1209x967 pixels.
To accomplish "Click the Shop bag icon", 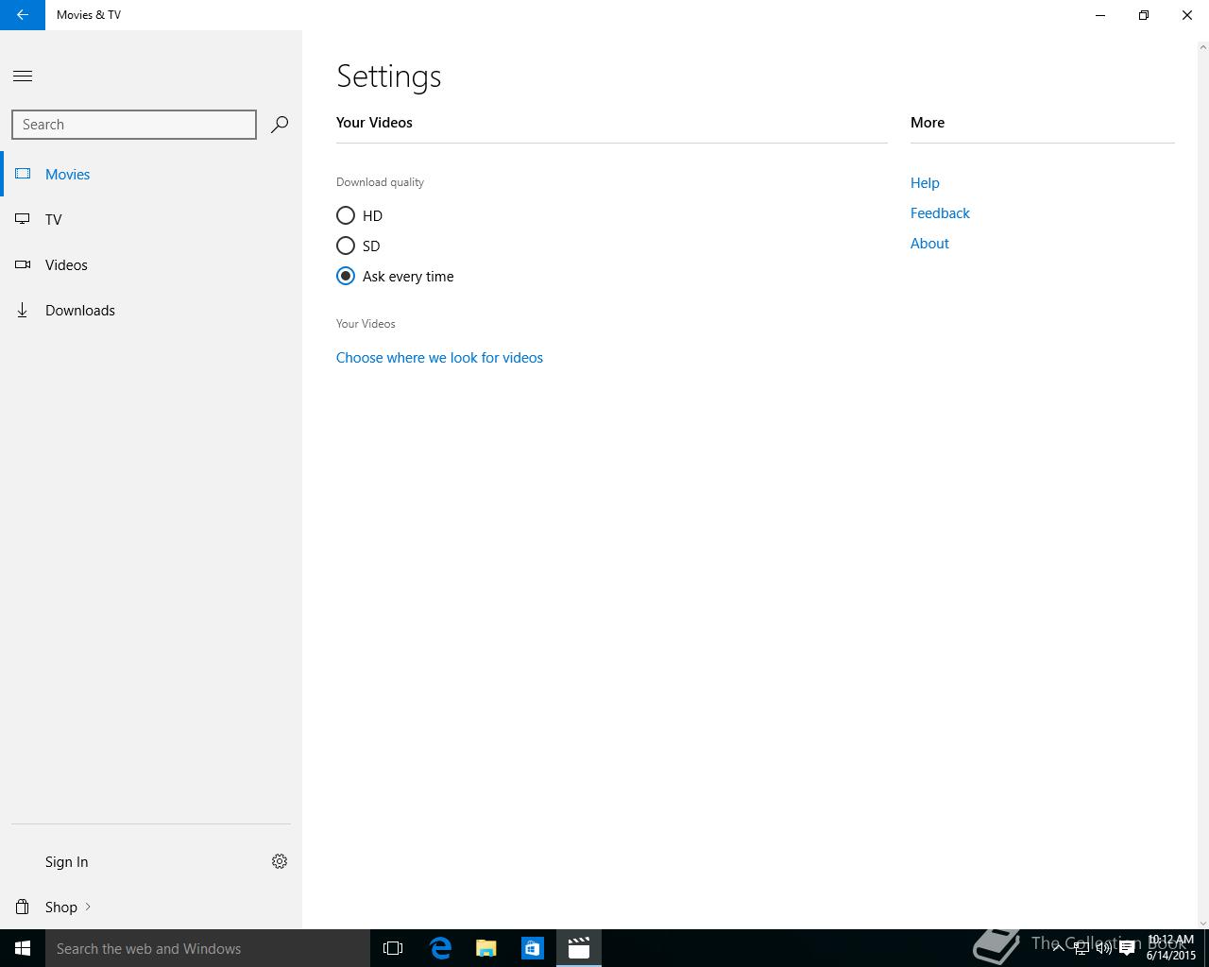I will [23, 907].
